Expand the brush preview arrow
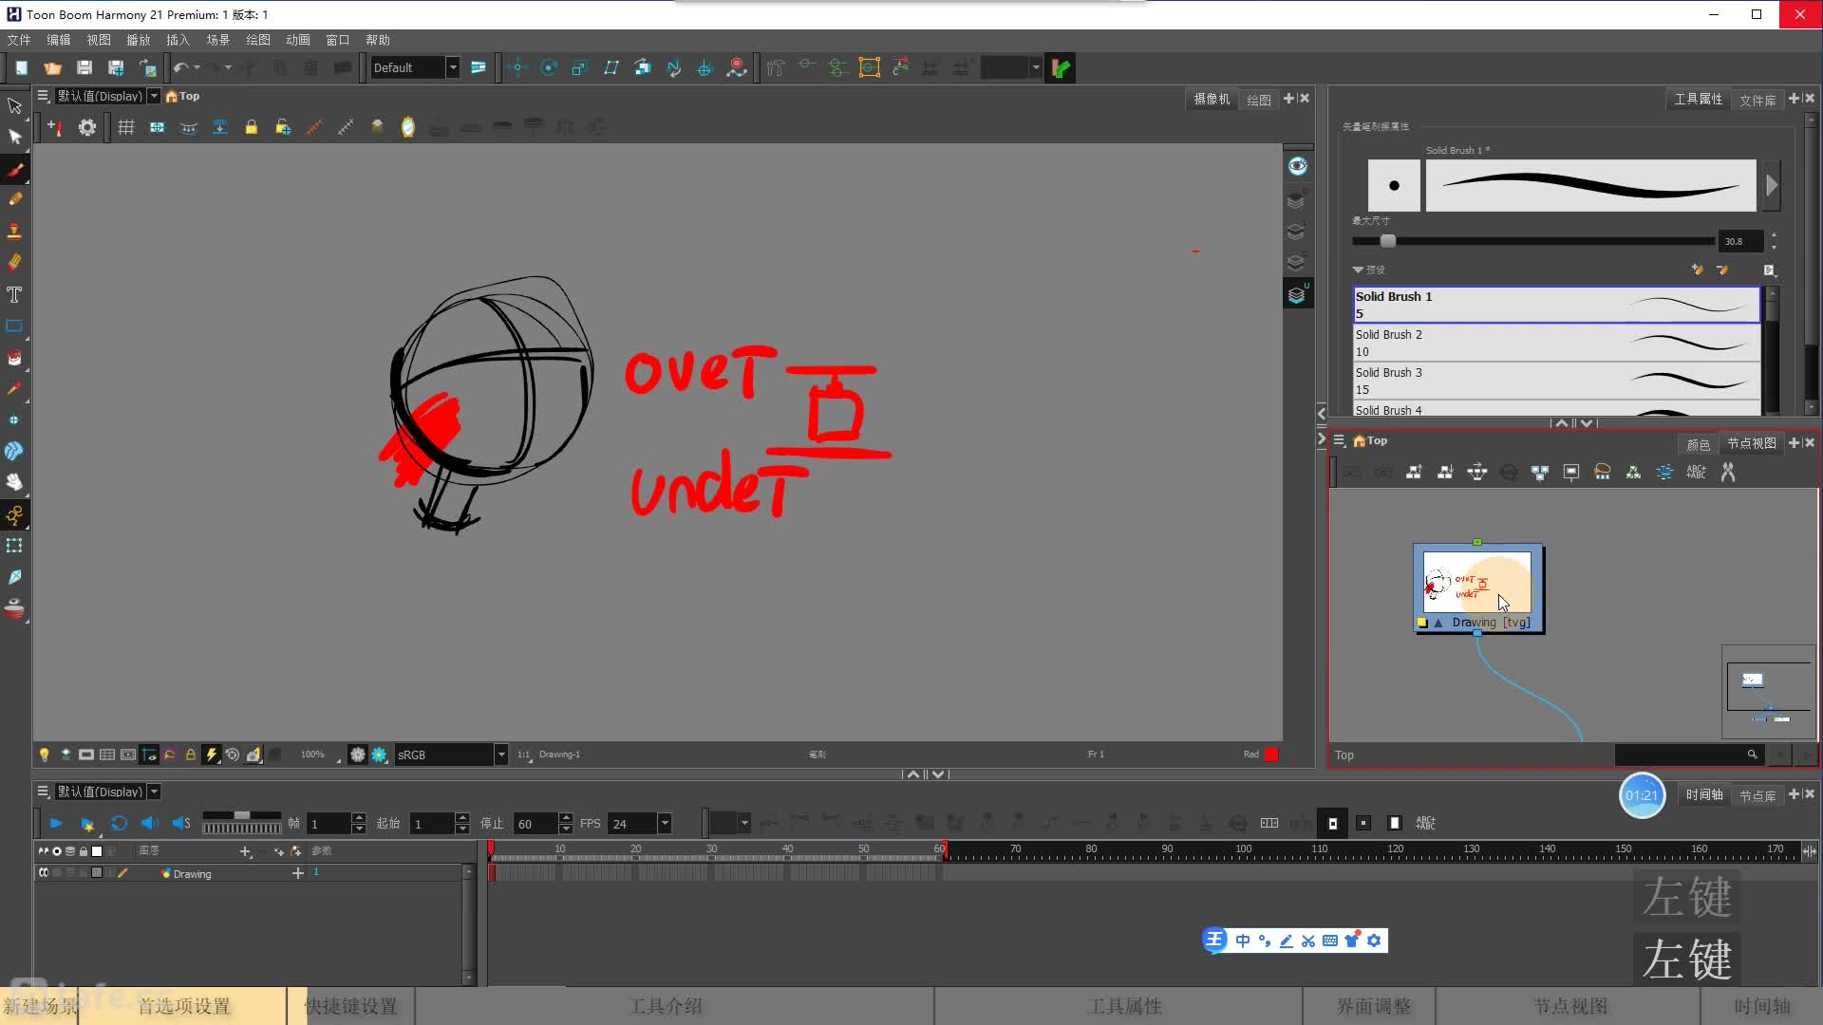The height and width of the screenshot is (1025, 1823). coord(1772,185)
